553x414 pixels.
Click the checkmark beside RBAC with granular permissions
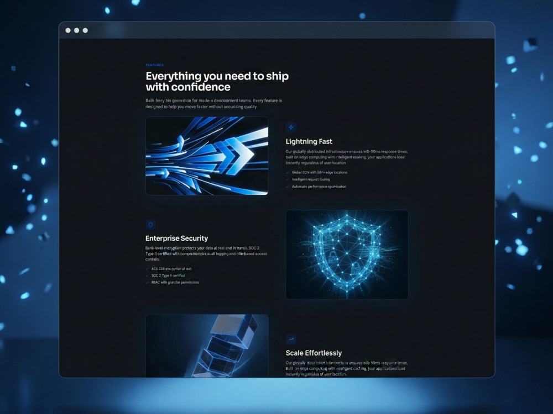pyautogui.click(x=148, y=282)
